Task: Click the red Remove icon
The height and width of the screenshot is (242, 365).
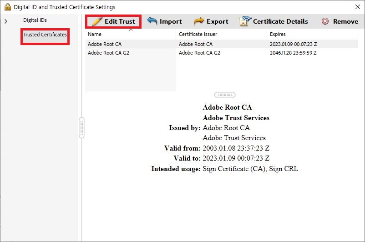Action: click(325, 21)
